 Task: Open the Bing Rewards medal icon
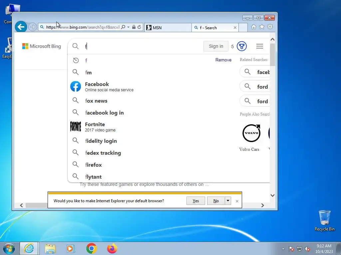(x=242, y=46)
